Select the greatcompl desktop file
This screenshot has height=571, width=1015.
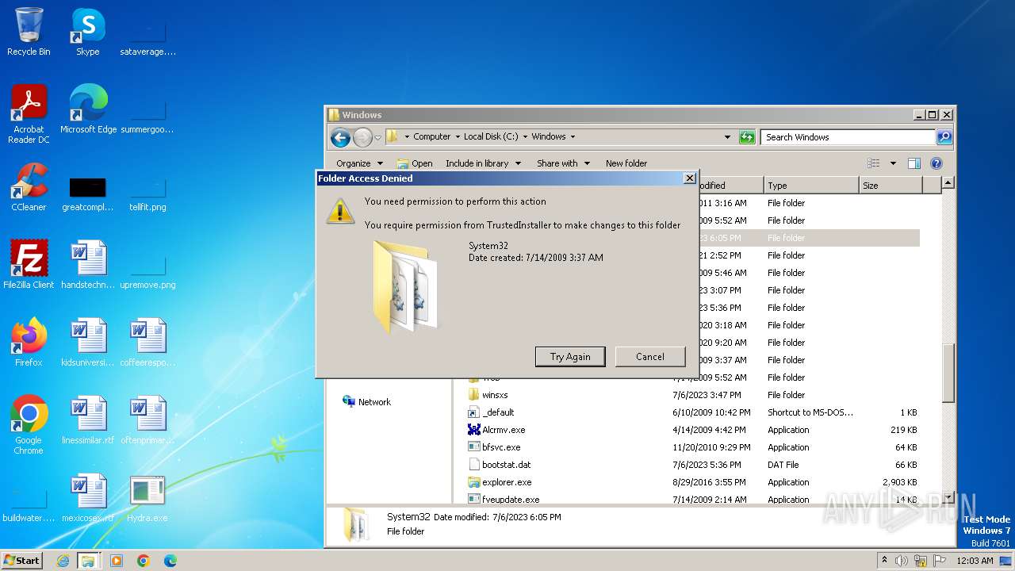[x=88, y=195]
